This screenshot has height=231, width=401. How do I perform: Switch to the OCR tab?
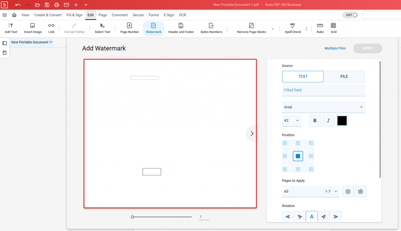[182, 15]
